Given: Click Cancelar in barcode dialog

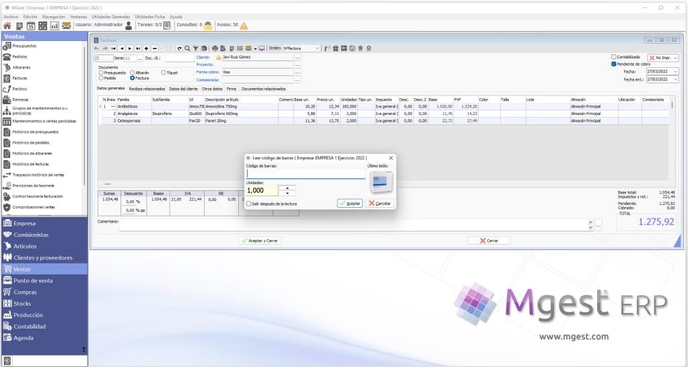Looking at the screenshot, I should pos(380,203).
